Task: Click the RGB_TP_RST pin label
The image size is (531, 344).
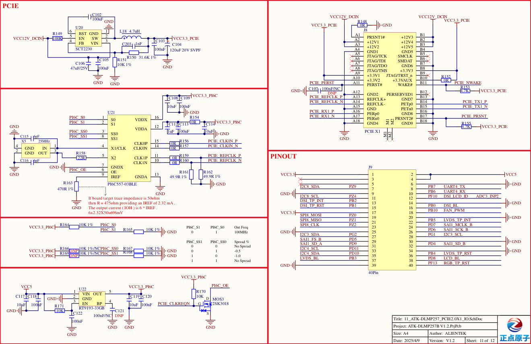Action: (457, 263)
